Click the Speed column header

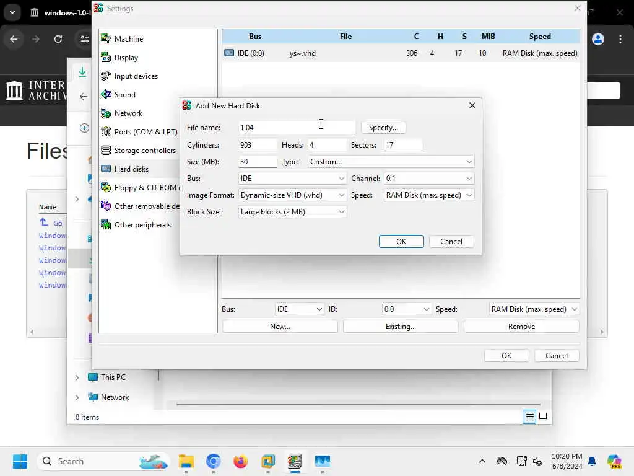tap(539, 37)
